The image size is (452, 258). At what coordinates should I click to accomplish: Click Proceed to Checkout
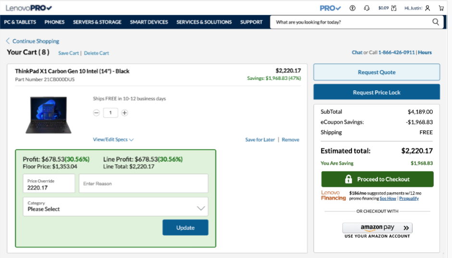pyautogui.click(x=378, y=179)
